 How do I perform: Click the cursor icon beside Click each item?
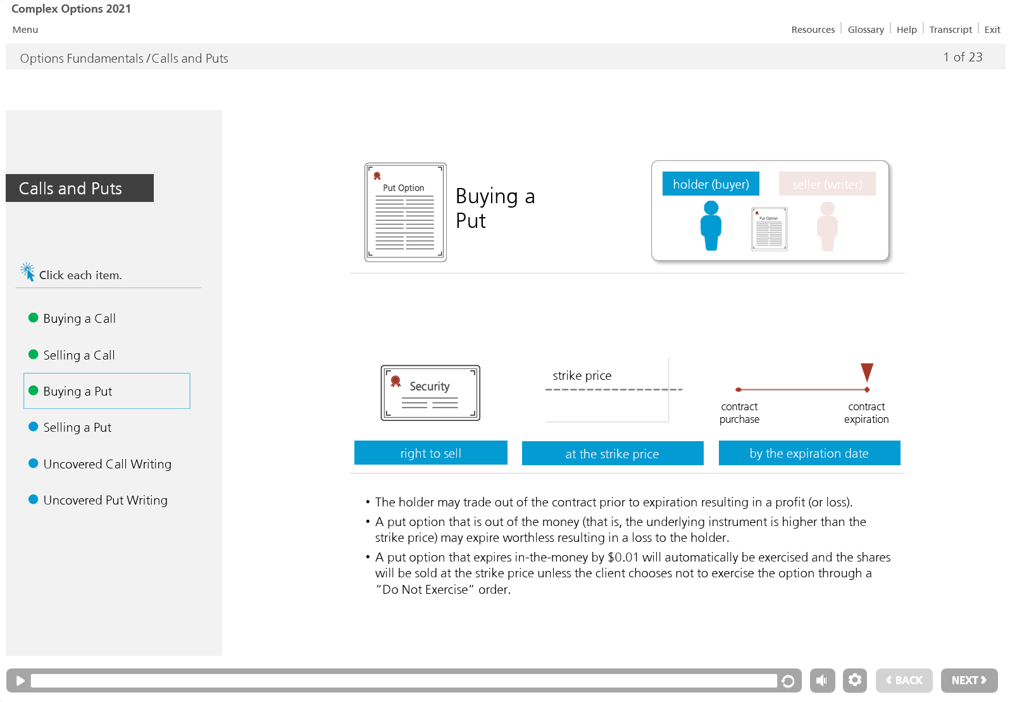pos(27,272)
